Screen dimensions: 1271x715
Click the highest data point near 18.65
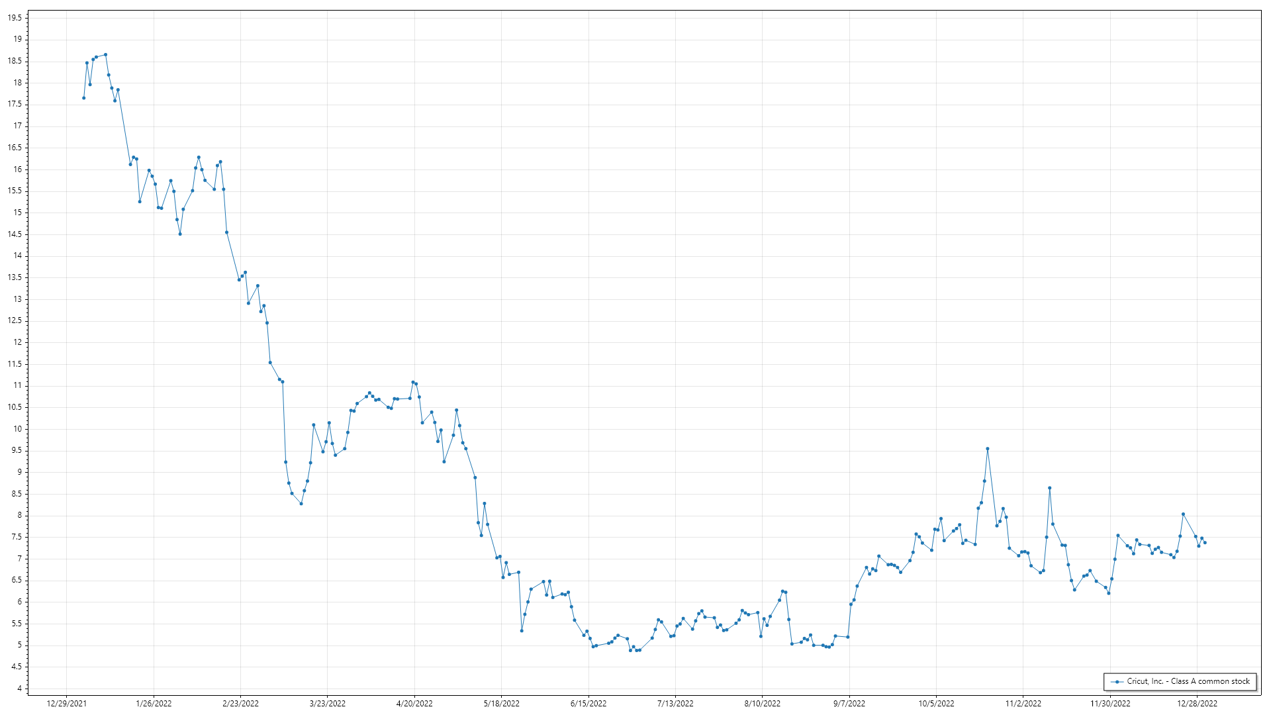pyautogui.click(x=105, y=55)
